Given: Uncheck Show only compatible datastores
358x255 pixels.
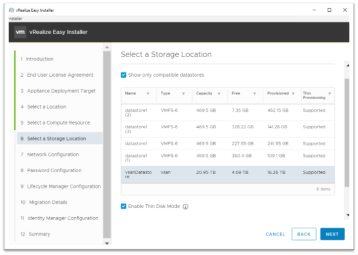Looking at the screenshot, I should [124, 75].
